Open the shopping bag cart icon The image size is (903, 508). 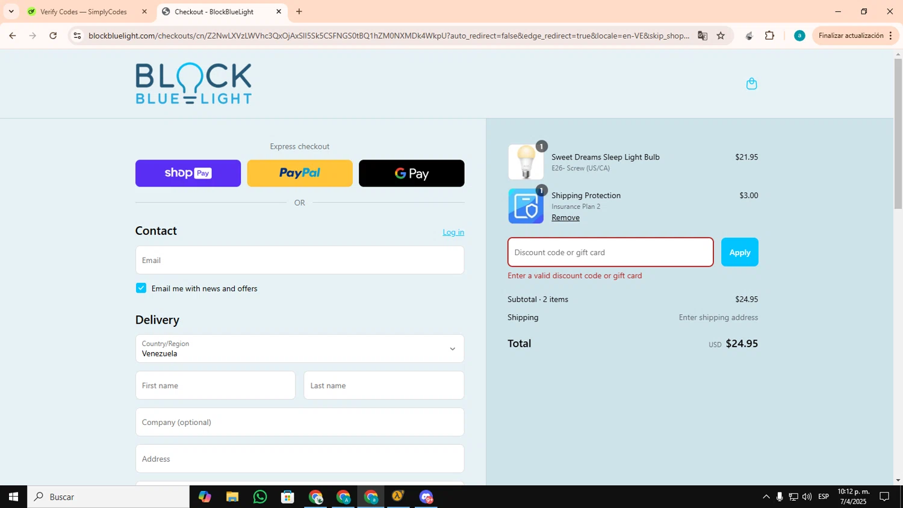(751, 84)
